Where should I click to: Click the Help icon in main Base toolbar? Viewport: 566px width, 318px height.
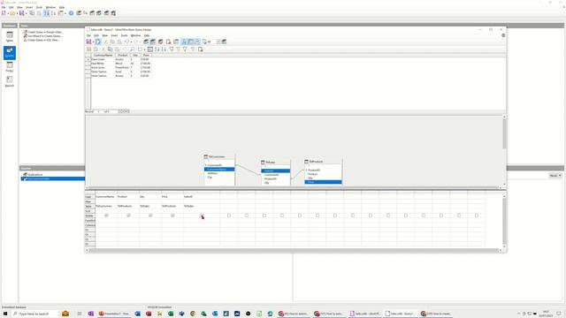71,13
